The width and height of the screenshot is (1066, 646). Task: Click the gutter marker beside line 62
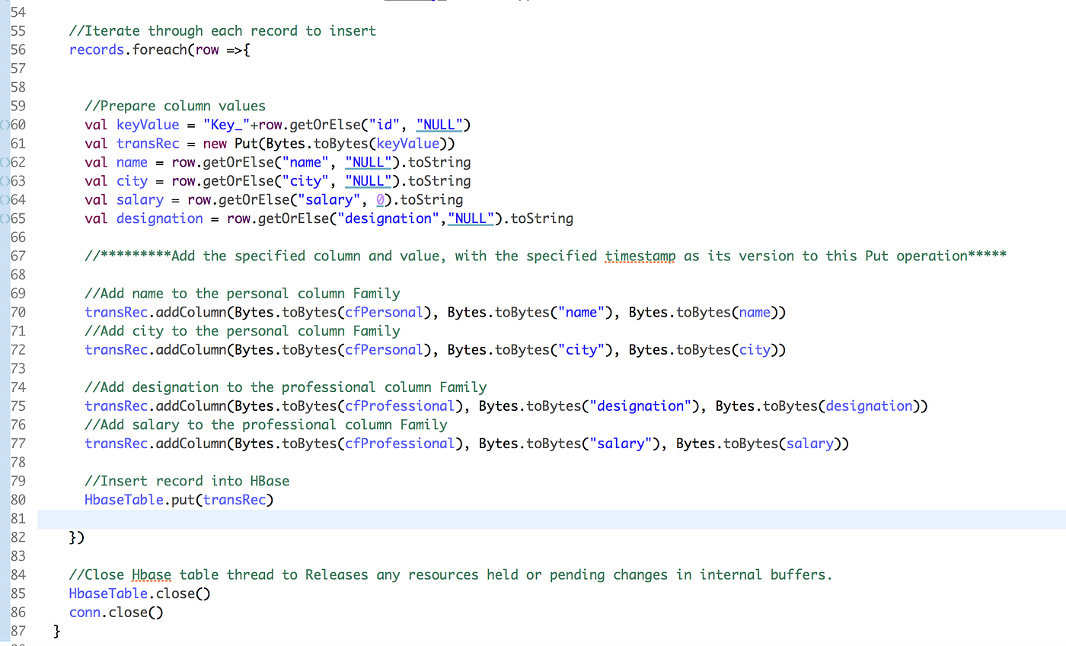coord(5,162)
